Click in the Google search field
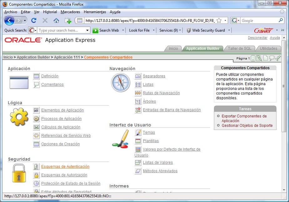Viewport: 289px width, 202px height. click(x=259, y=20)
